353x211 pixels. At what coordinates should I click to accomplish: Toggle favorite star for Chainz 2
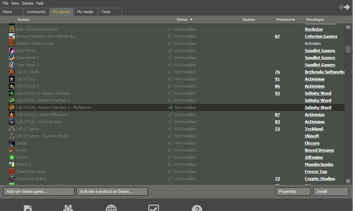pyautogui.click(x=171, y=164)
